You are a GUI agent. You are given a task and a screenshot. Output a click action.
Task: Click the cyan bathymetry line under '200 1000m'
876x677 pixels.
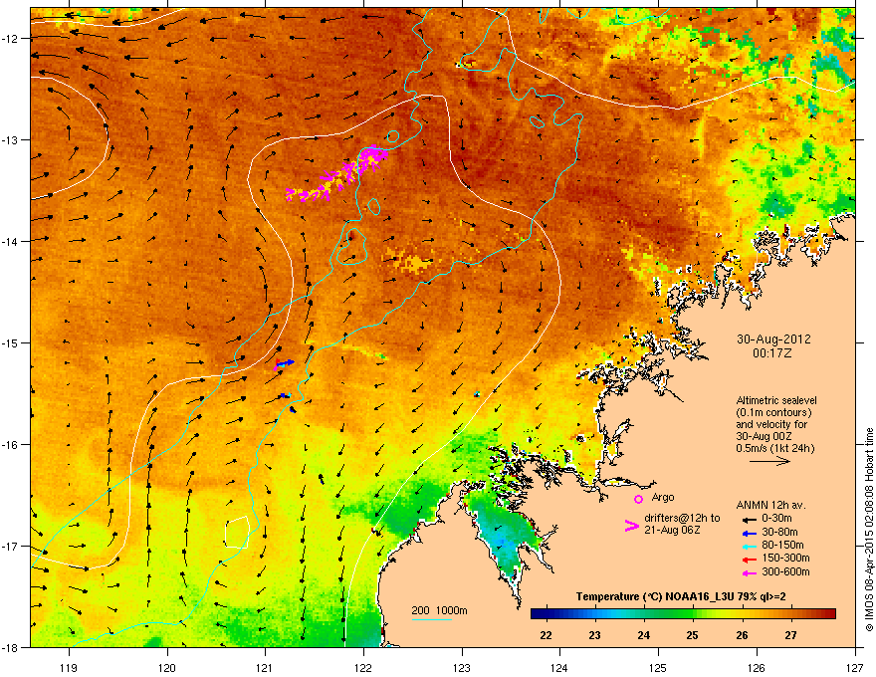pyautogui.click(x=432, y=619)
